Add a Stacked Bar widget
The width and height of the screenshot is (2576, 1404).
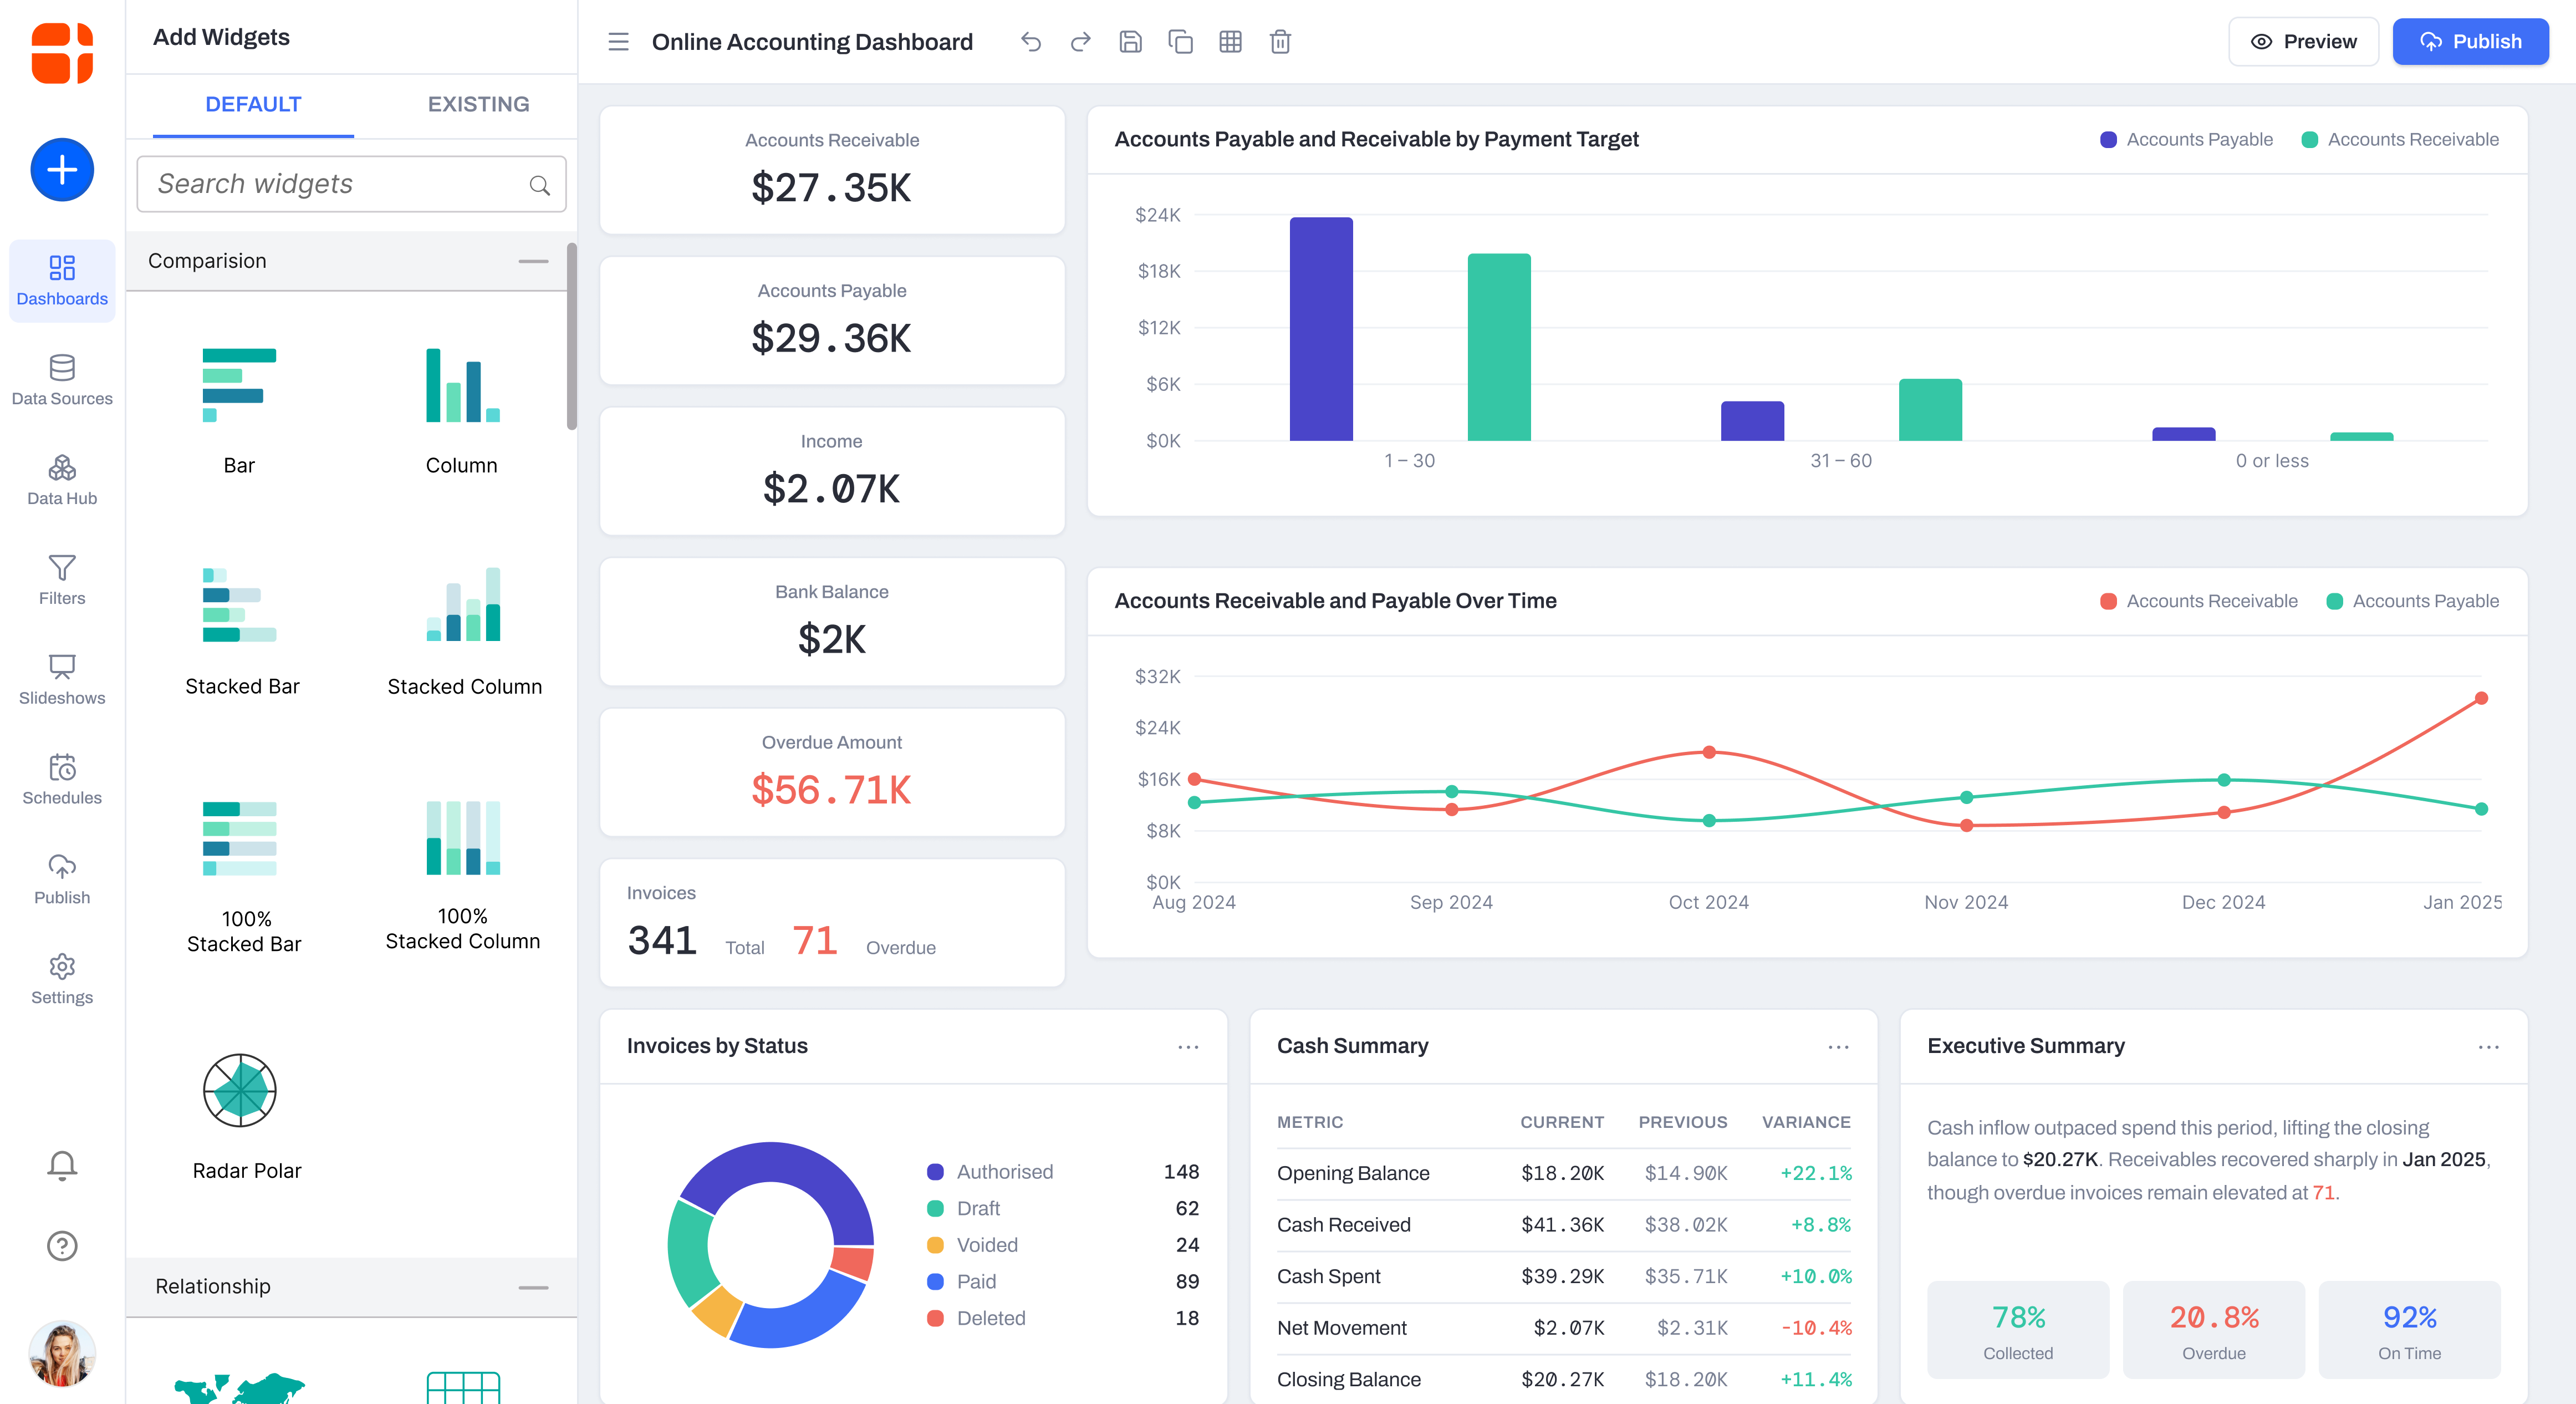(x=242, y=632)
